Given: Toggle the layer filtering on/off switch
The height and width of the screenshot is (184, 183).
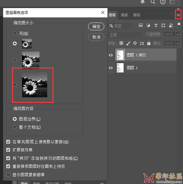Looking at the screenshot, I should (179, 25).
